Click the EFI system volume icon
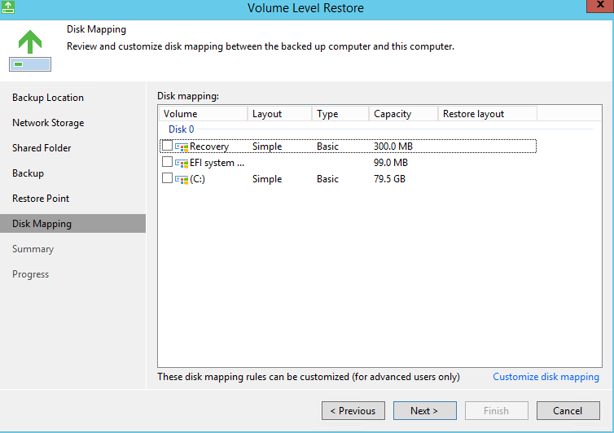Screen dimensions: 614x433 point(182,163)
